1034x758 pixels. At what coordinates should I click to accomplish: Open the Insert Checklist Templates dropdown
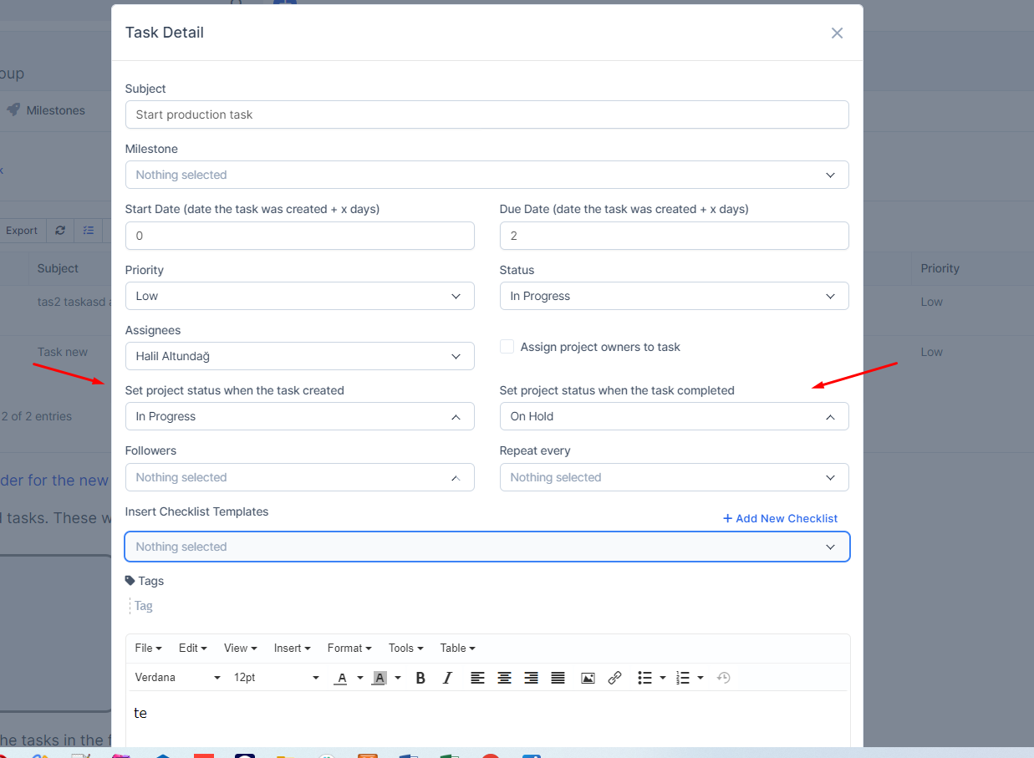point(487,547)
